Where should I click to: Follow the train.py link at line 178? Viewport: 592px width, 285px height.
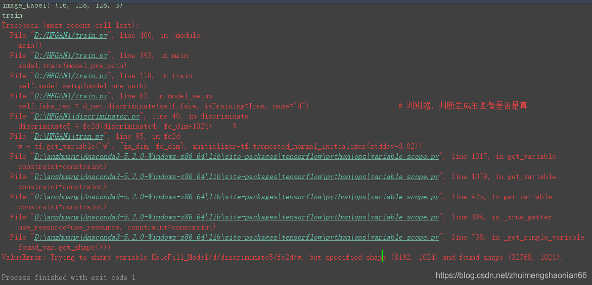coord(71,76)
